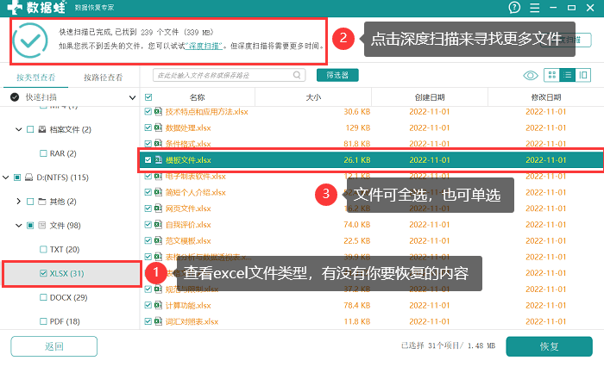
Task: Uncheck 网页文件.xlsx checkbox
Action: [148, 208]
